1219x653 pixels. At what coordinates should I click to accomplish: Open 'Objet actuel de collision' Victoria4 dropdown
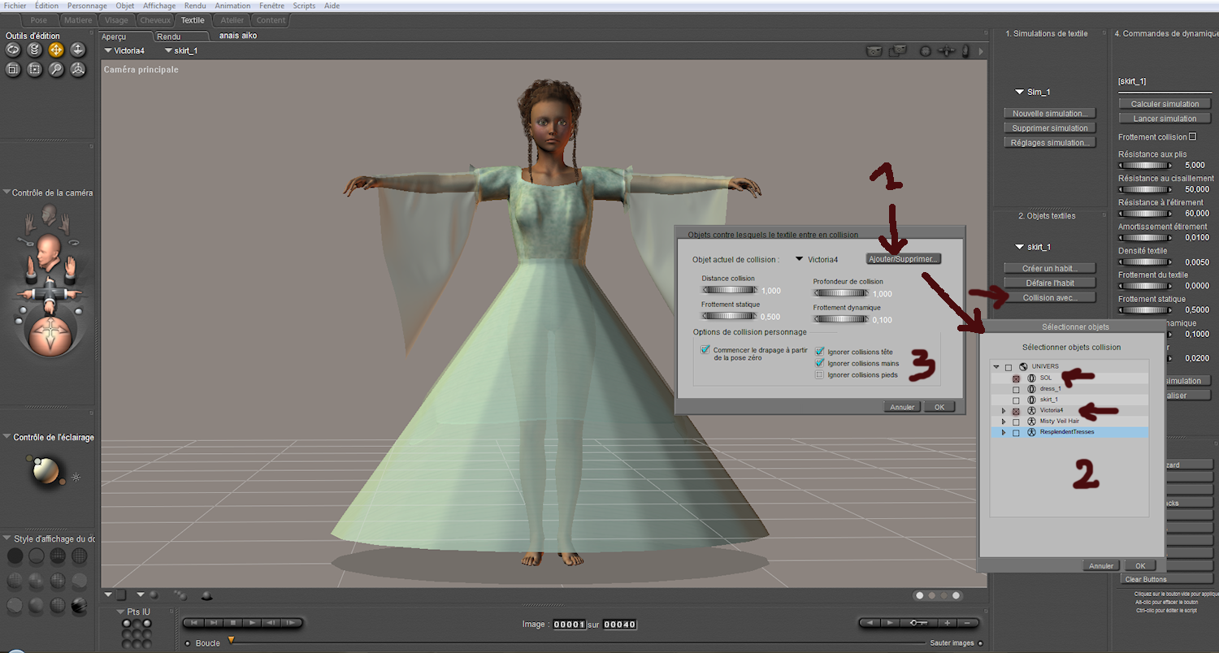point(817,259)
